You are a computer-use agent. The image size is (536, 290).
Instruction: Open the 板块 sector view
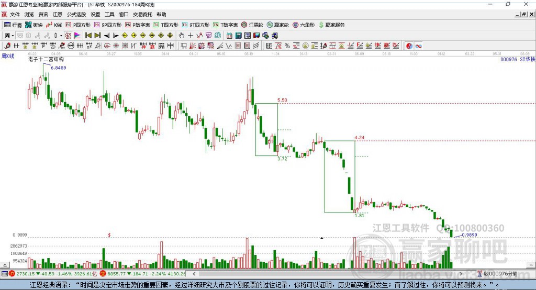34,25
